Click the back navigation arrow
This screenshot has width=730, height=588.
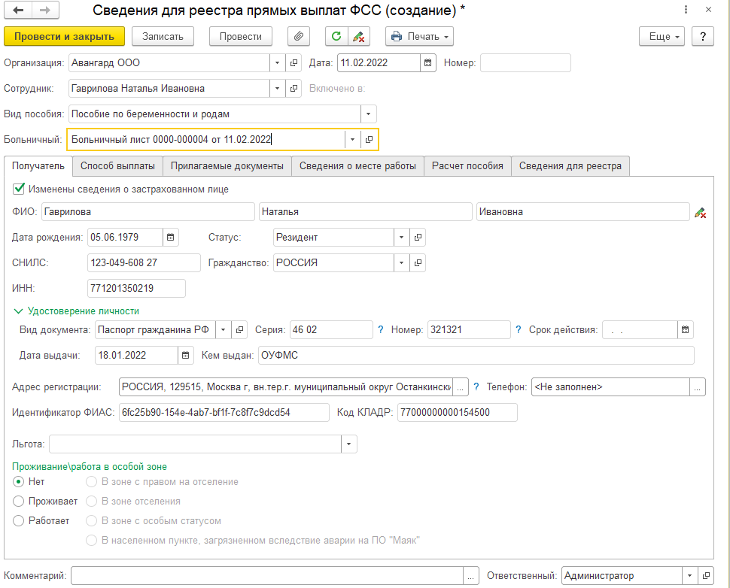[x=18, y=11]
